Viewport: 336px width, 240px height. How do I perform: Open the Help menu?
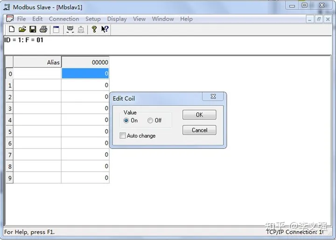[x=186, y=19]
